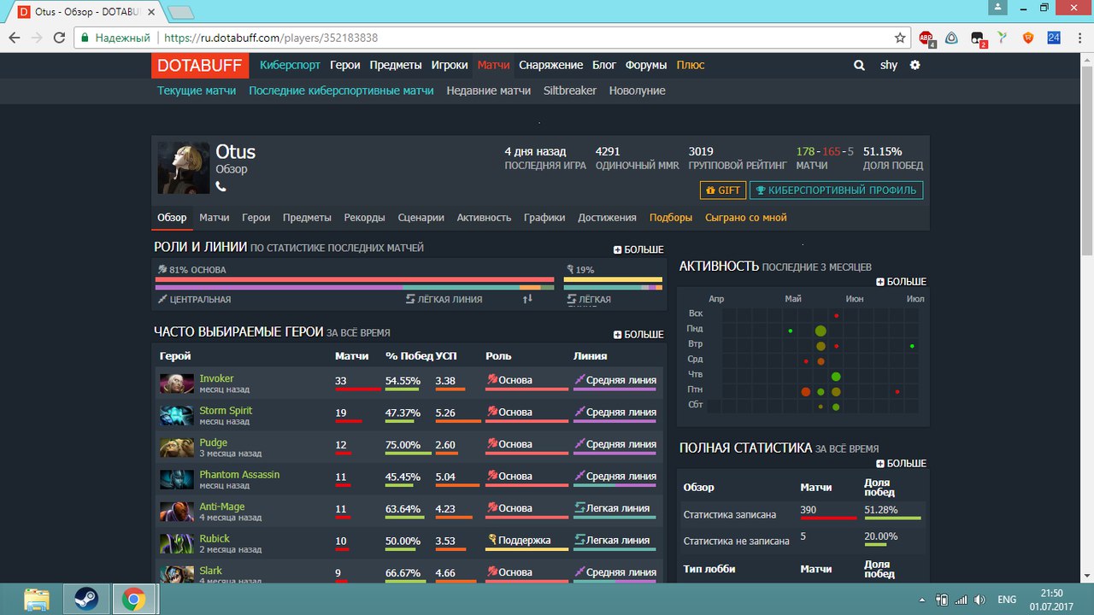This screenshot has height=615, width=1094.
Task: Open Киберспорт in the top navigation
Action: click(x=291, y=65)
